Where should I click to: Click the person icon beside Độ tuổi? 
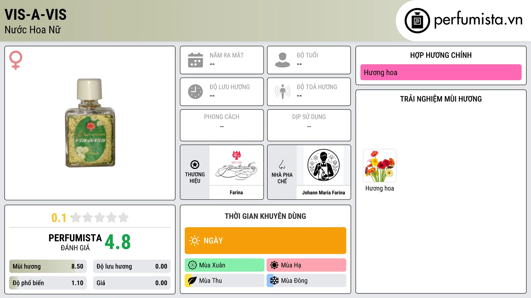click(283, 60)
